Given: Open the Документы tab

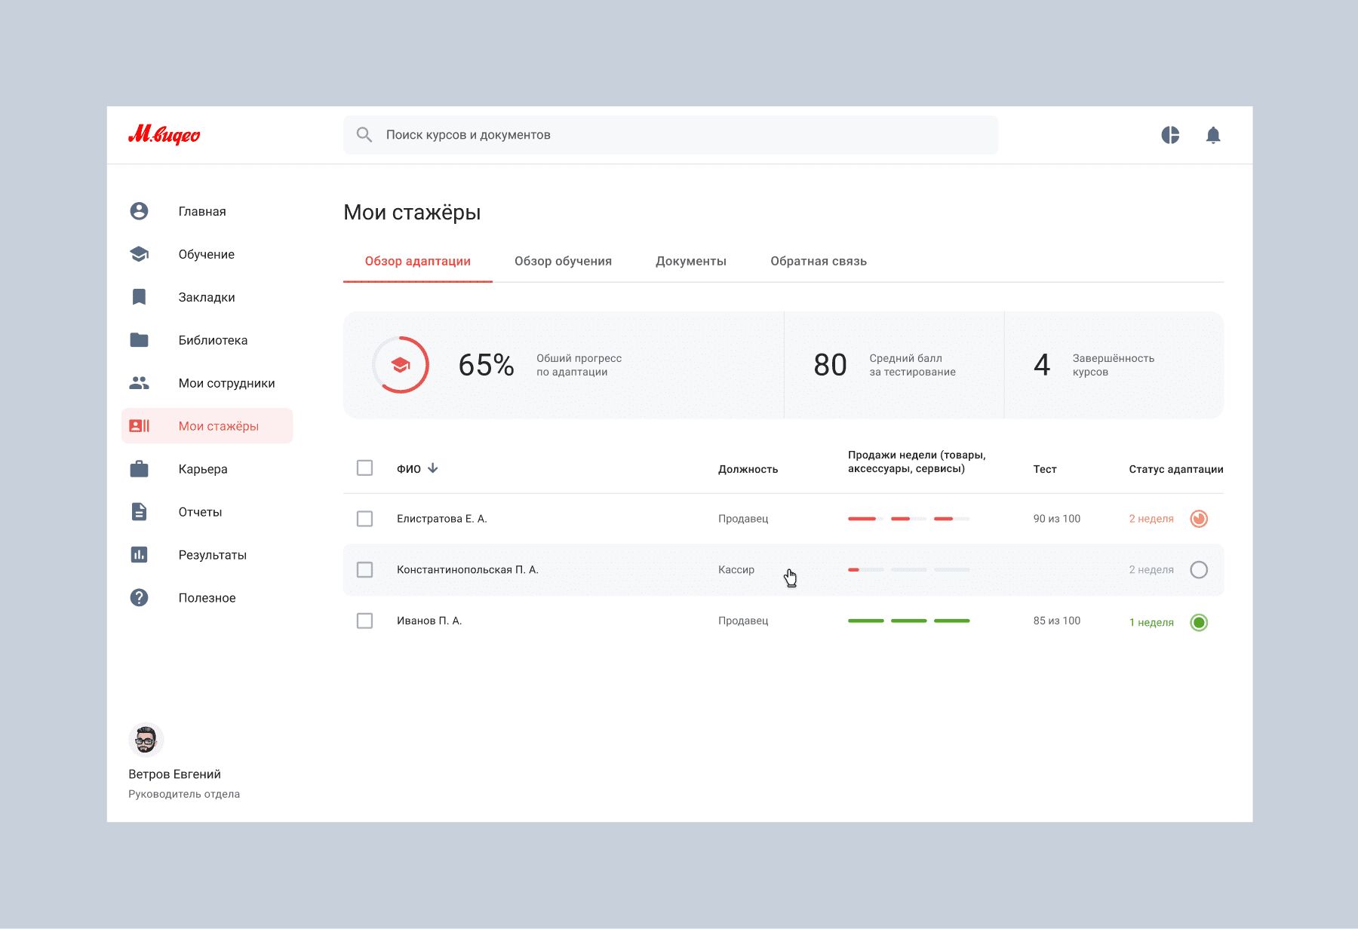Looking at the screenshot, I should 690,262.
